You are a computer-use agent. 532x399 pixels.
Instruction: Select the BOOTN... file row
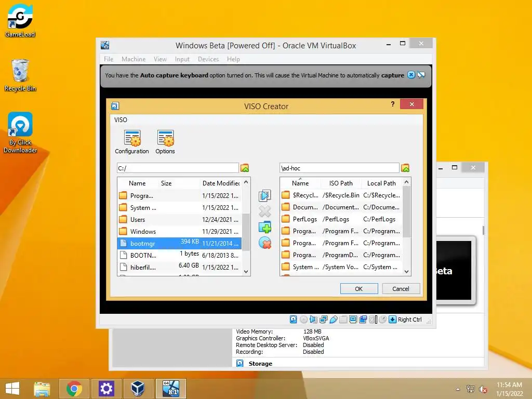click(x=179, y=255)
